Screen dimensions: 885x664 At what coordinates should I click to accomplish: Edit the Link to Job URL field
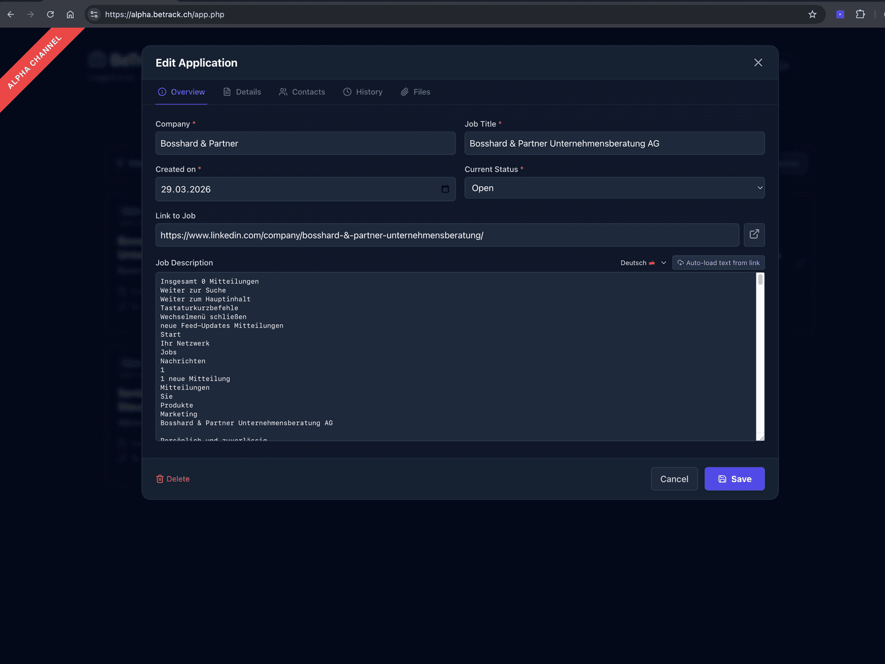point(447,235)
